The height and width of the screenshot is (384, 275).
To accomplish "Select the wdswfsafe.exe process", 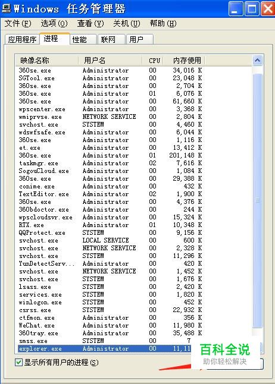I will [110, 132].
